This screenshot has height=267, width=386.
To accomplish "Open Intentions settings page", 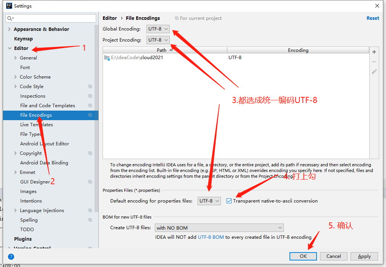I will [x=31, y=201].
